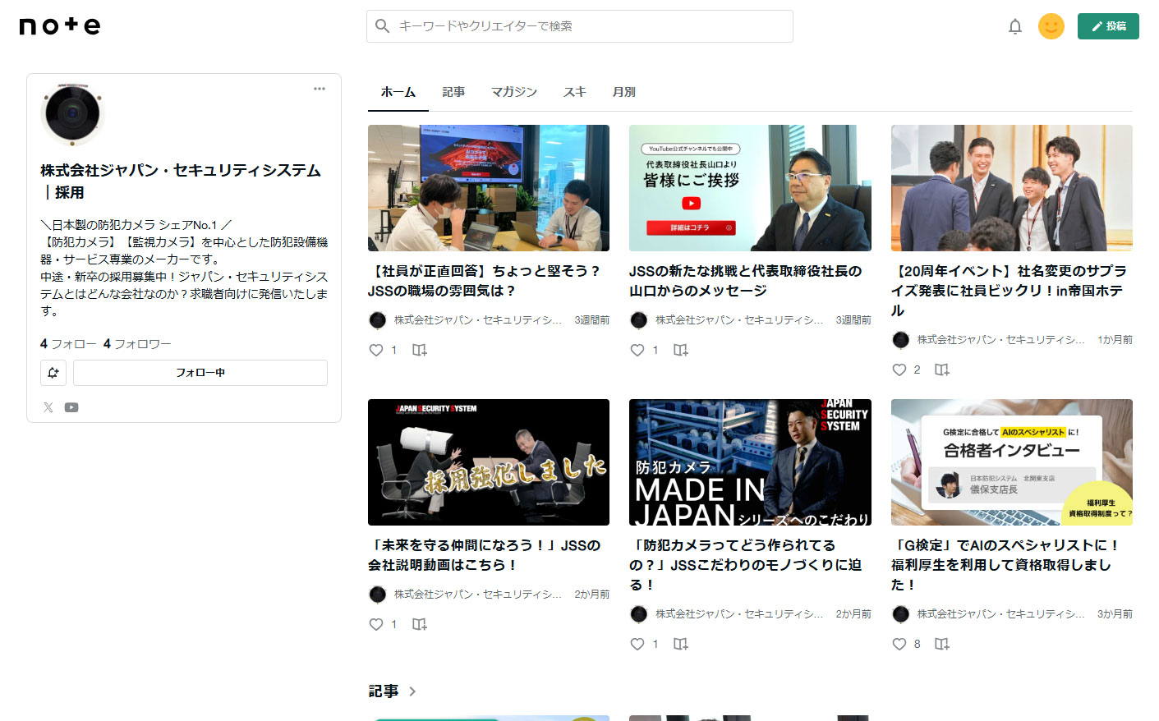Open the 合格者インタビュー article thumbnail
The image size is (1159, 721).
(1012, 462)
